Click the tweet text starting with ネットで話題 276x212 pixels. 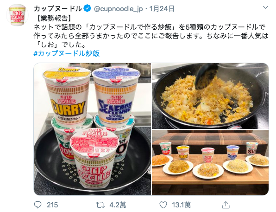click(151, 36)
